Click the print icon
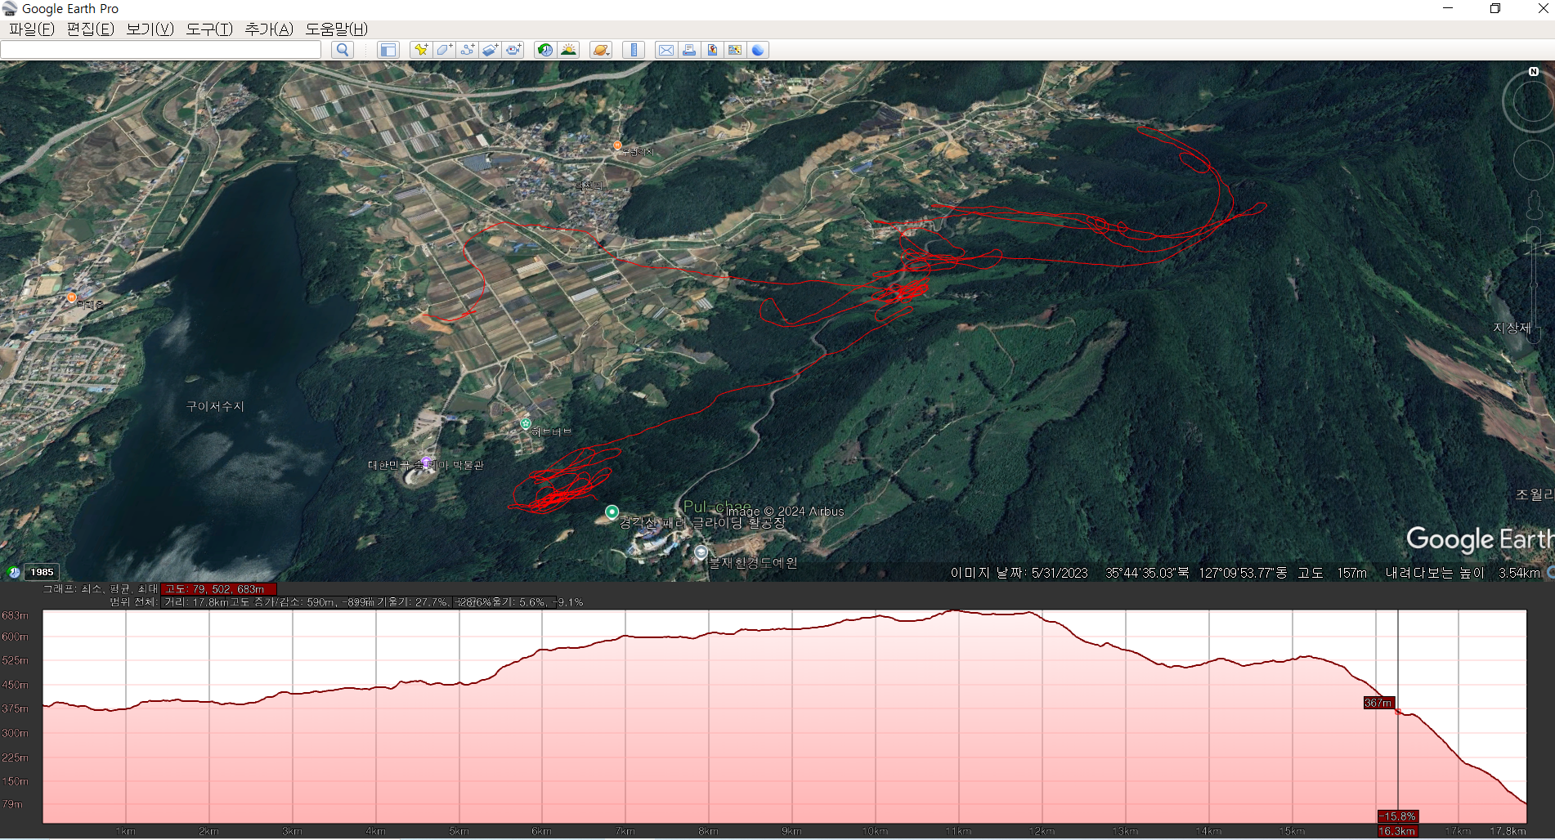Image resolution: width=1555 pixels, height=840 pixels. click(x=689, y=50)
